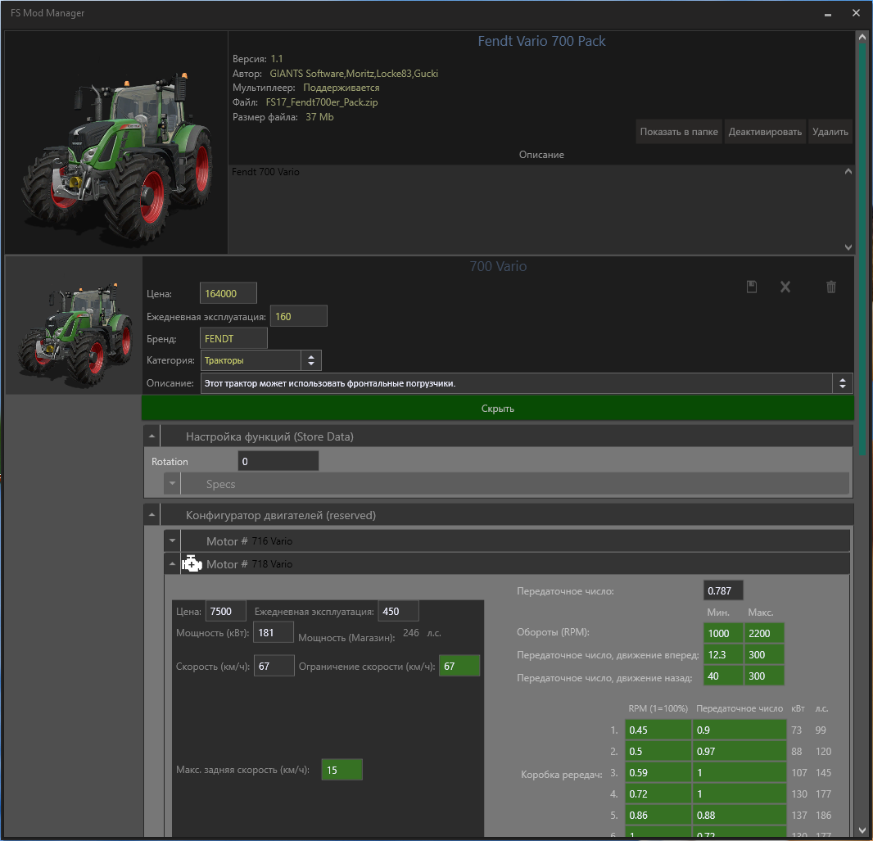Click the Деактивировать button
The width and height of the screenshot is (873, 841).
coord(765,132)
